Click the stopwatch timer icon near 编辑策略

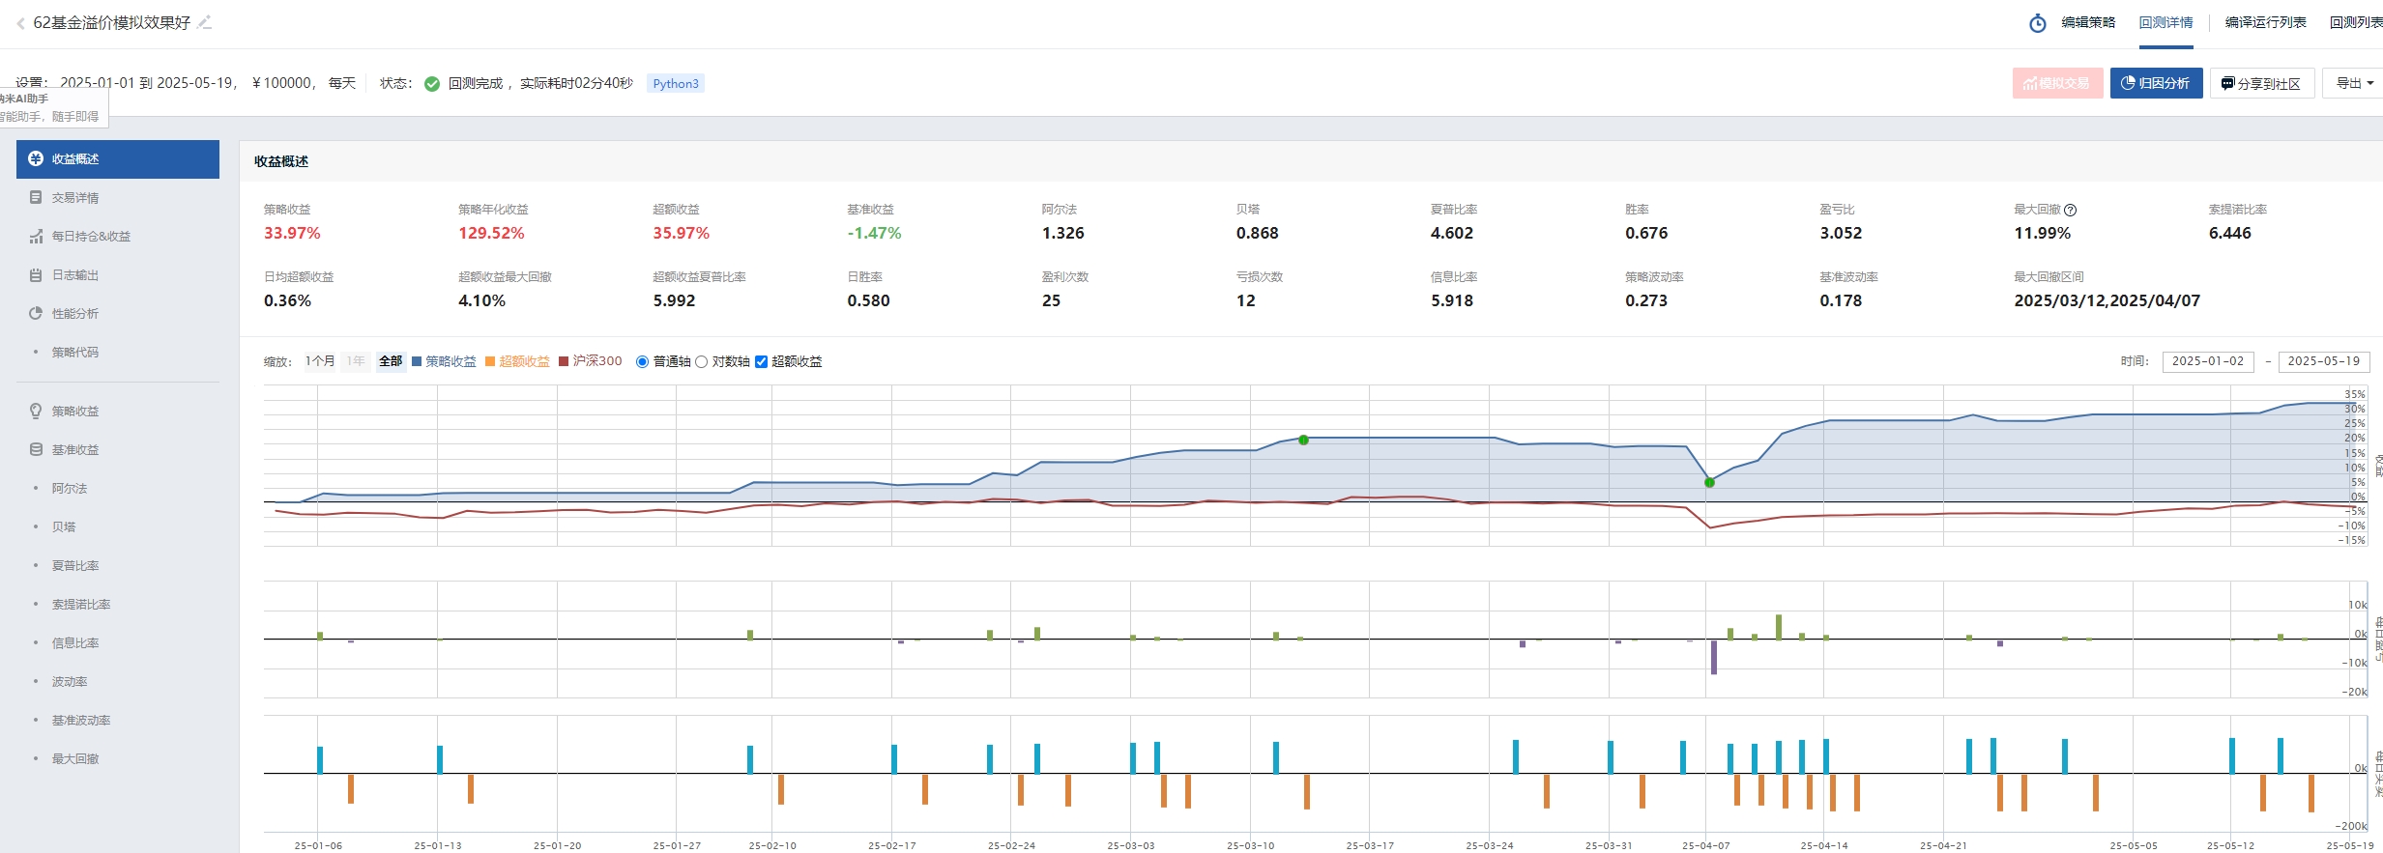pos(2038,23)
